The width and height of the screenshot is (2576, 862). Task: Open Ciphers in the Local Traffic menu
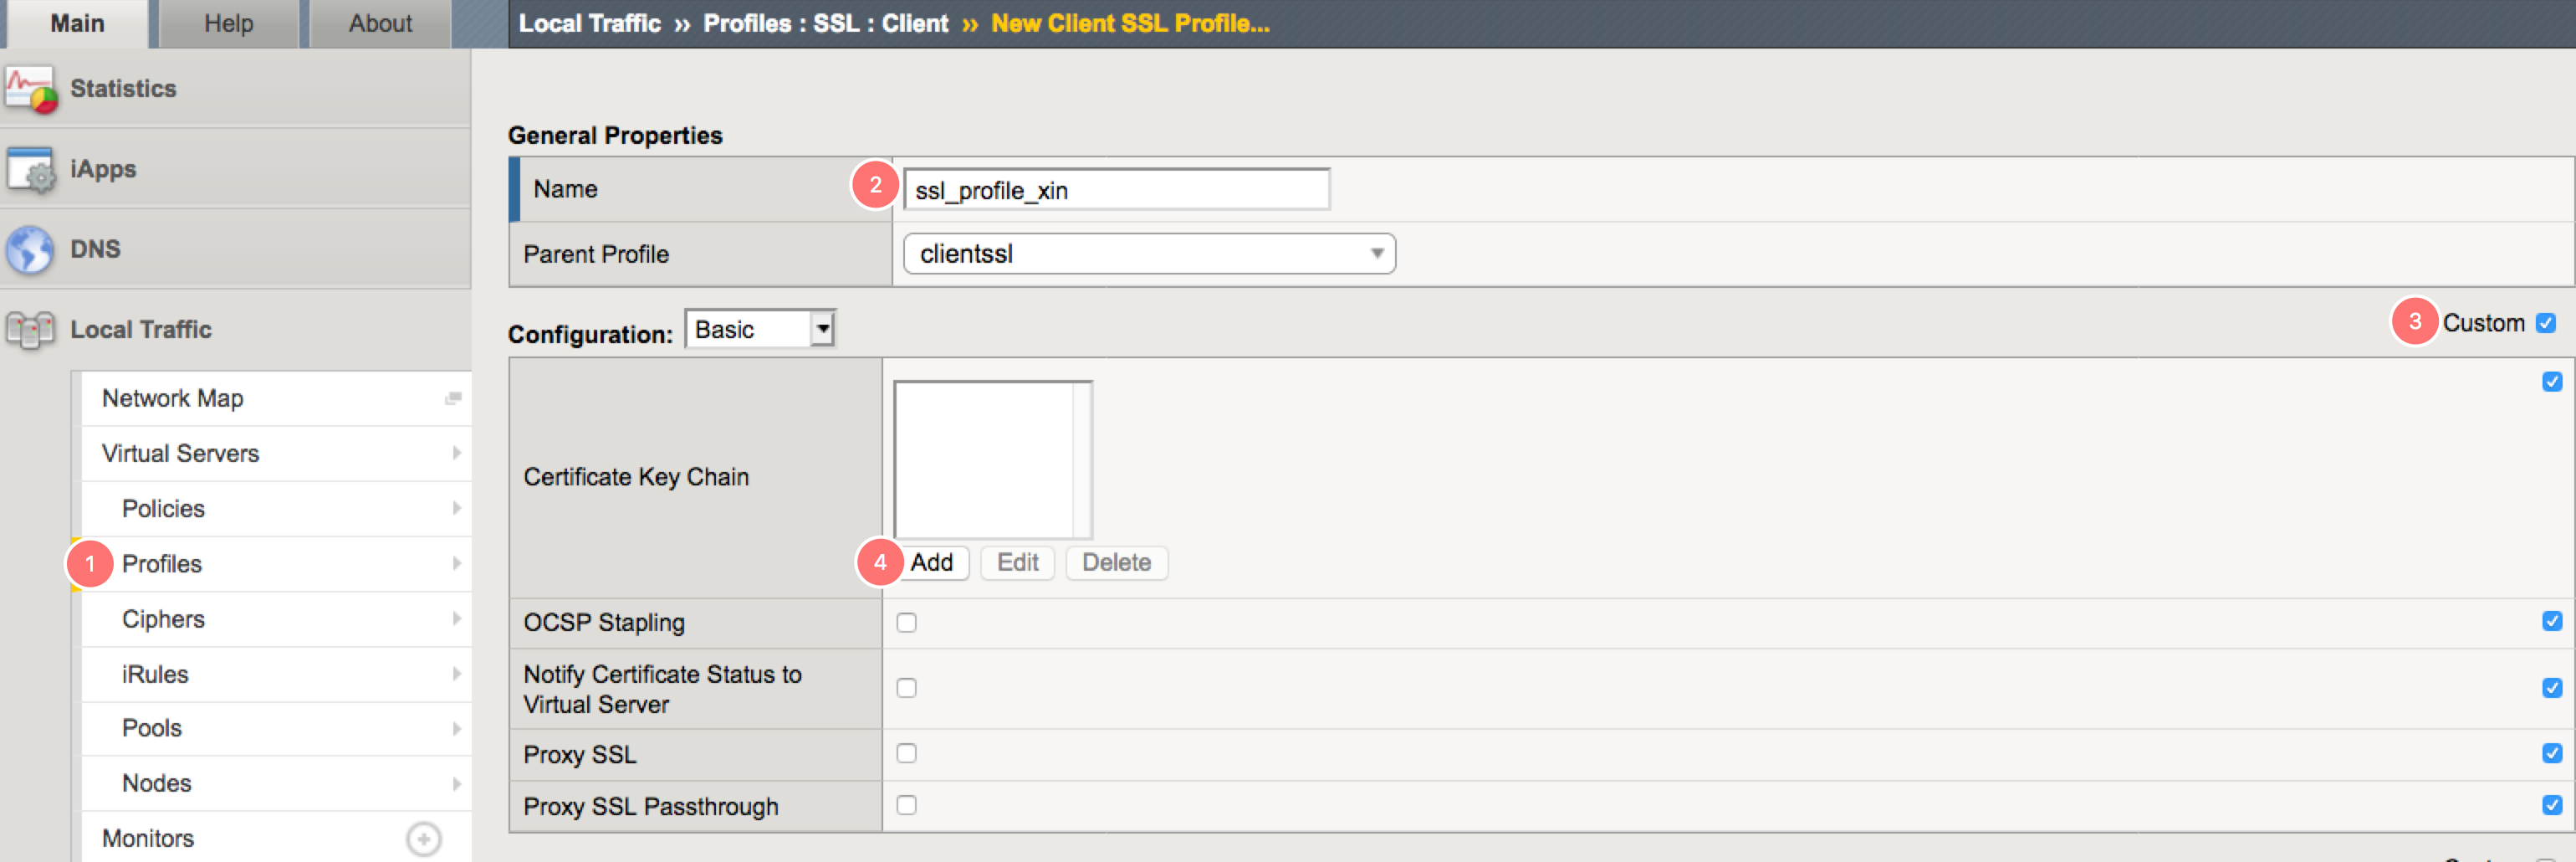163,618
